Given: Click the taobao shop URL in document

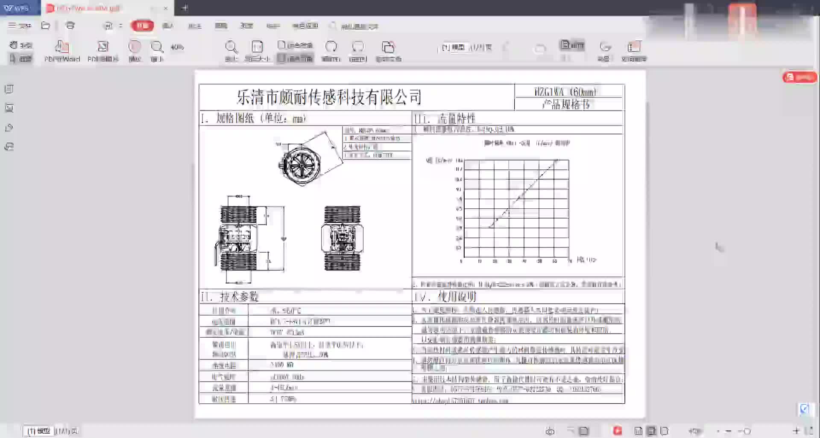Looking at the screenshot, I should click(460, 400).
